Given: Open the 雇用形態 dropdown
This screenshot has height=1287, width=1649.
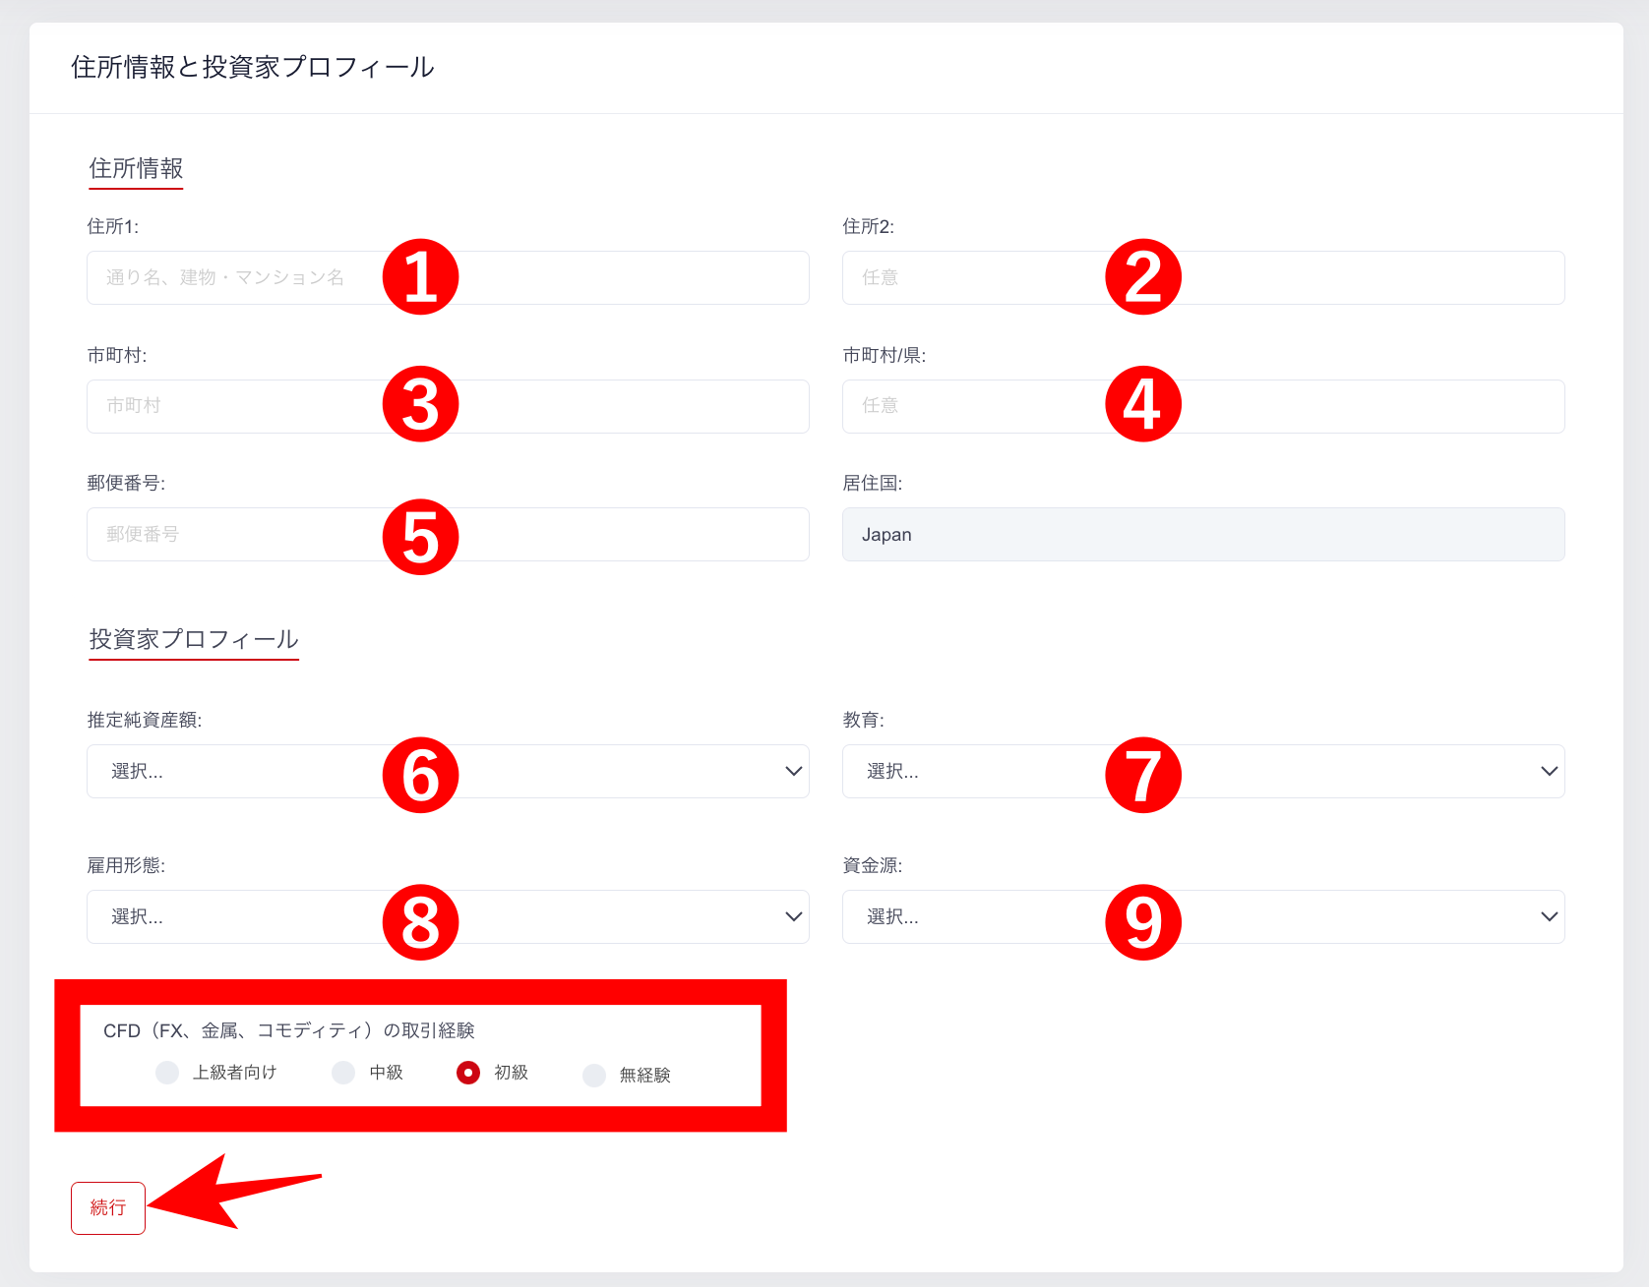Looking at the screenshot, I should 246,916.
